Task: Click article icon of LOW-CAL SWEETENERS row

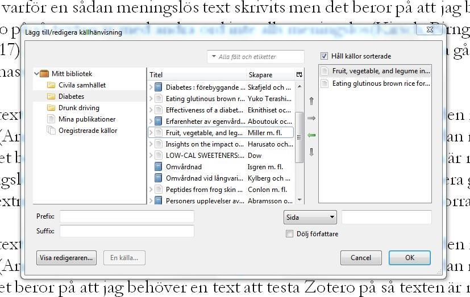Action: click(158, 156)
